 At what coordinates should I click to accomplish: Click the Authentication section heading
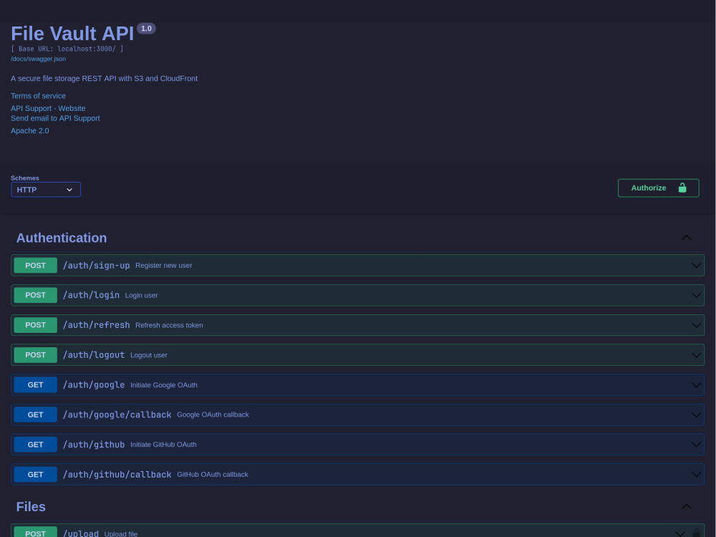tap(62, 238)
